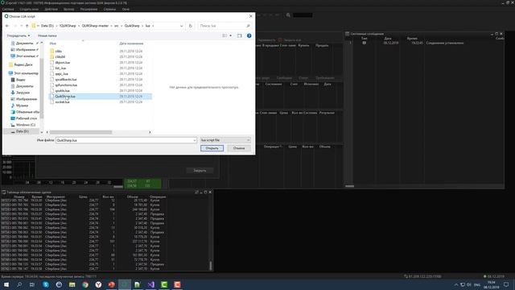Open Chrome from taskbar

pos(85,284)
